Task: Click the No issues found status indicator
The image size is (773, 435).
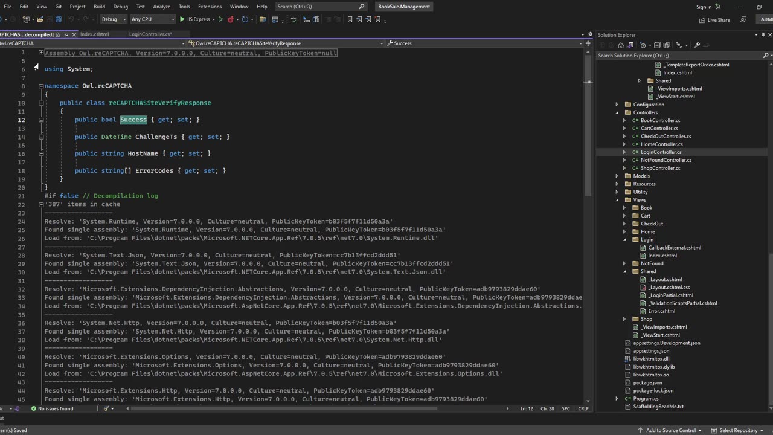Action: click(53, 409)
